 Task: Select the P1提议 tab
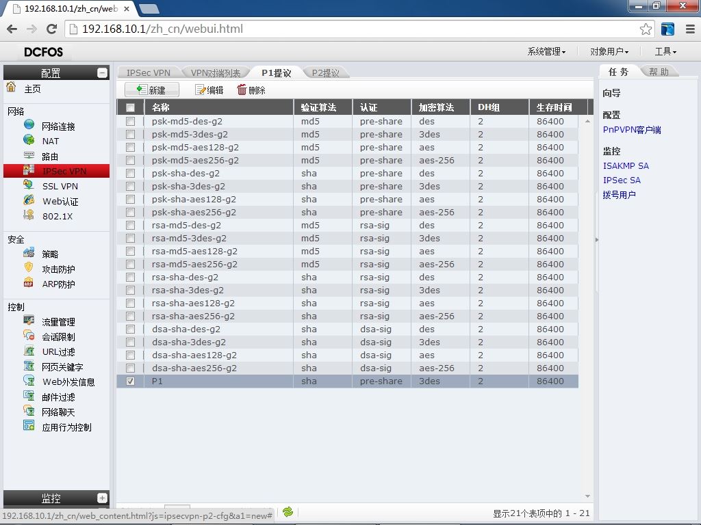point(277,72)
